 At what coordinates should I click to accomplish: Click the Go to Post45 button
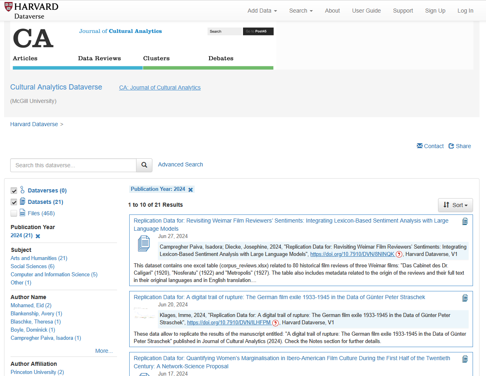[x=258, y=31]
